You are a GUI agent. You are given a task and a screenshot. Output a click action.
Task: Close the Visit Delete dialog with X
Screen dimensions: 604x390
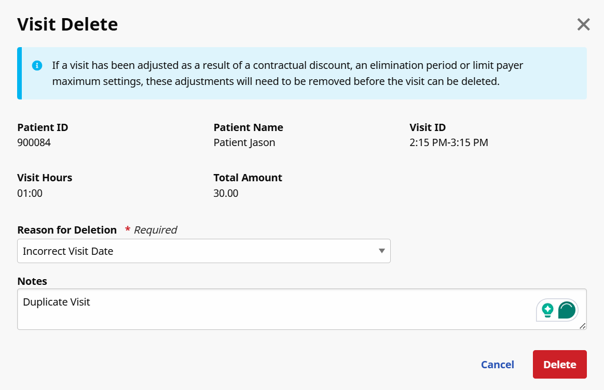coord(584,24)
